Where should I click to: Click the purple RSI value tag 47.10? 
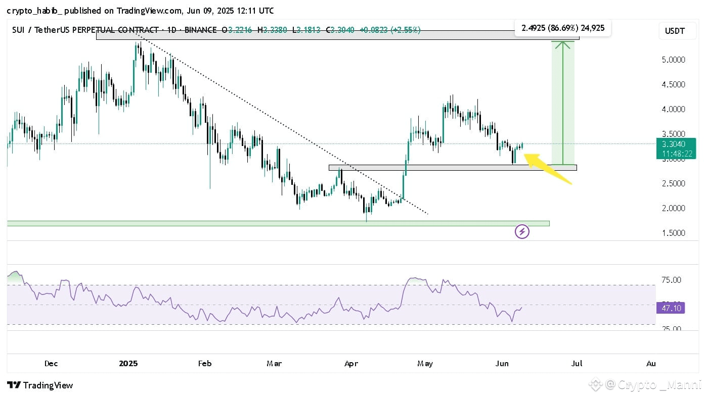click(x=671, y=308)
